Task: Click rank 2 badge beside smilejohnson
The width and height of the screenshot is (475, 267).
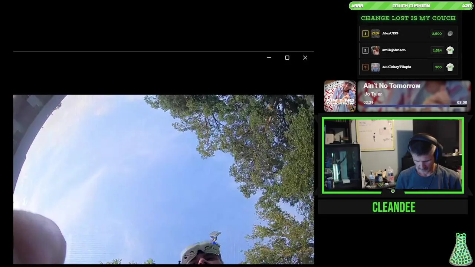Action: coord(365,50)
